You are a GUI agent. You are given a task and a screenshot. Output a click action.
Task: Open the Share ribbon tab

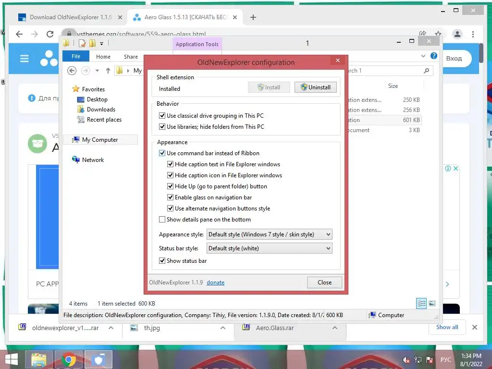131,57
